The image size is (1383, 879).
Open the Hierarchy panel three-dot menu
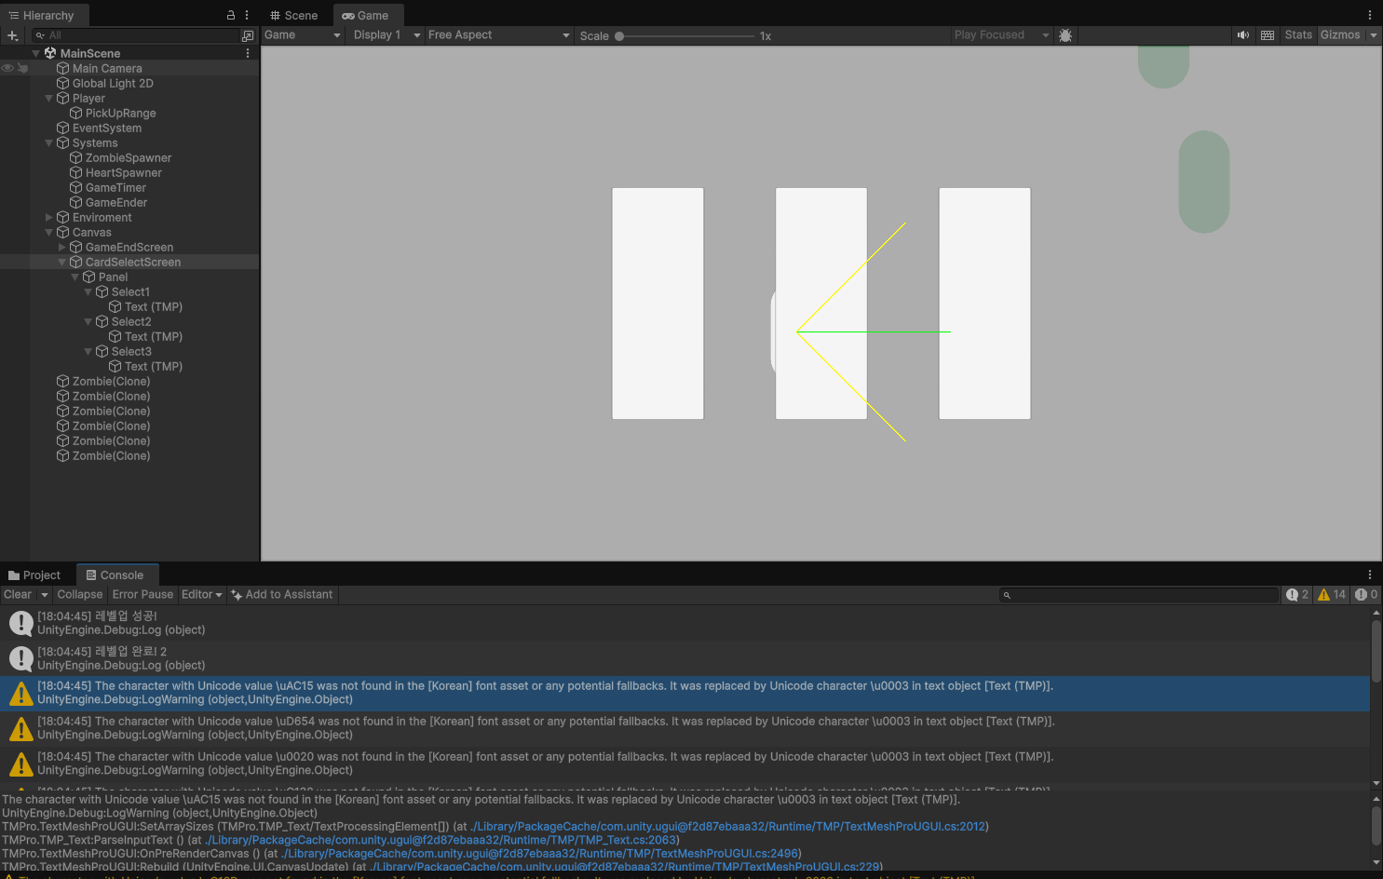point(247,15)
